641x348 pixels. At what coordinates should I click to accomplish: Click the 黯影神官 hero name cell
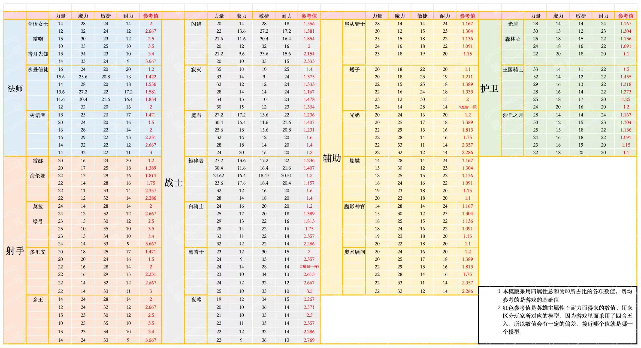pyautogui.click(x=354, y=206)
